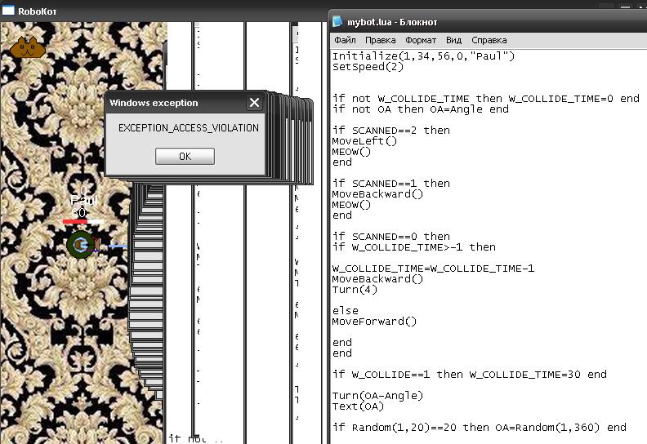The width and height of the screenshot is (647, 444).
Task: Click the RoboKot window title bar icon
Action: click(9, 11)
